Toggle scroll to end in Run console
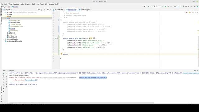199x112 pixels. pos(7,82)
